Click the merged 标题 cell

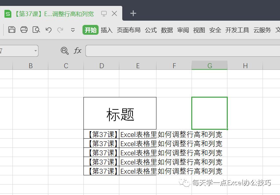click(120, 113)
